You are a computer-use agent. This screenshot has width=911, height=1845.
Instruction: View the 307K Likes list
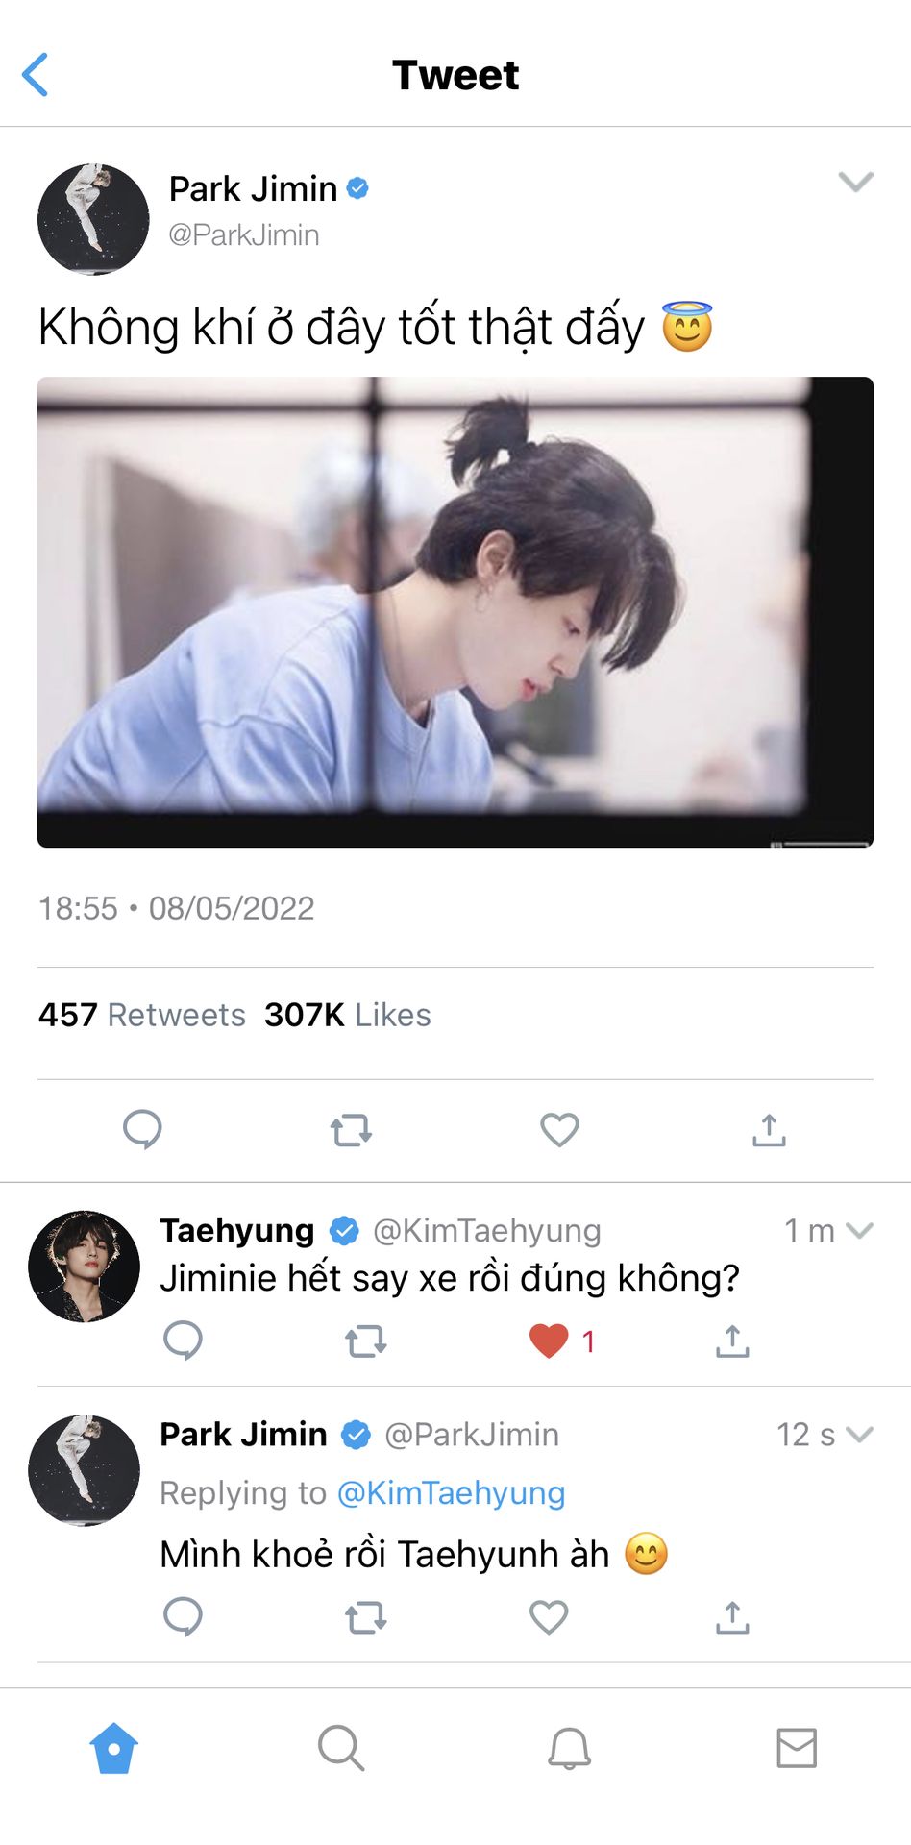tap(348, 1015)
